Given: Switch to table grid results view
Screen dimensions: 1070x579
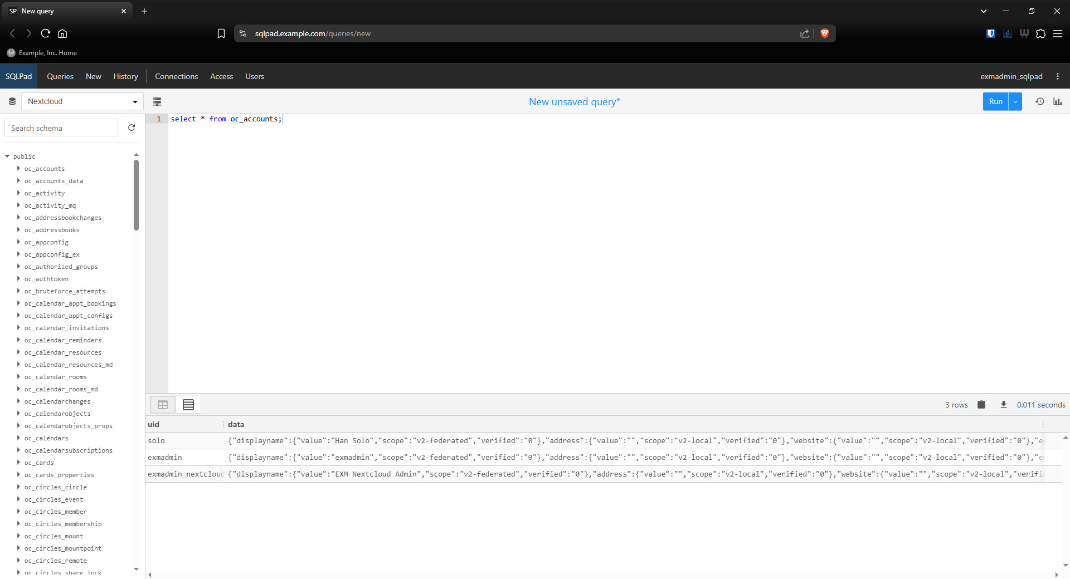Looking at the screenshot, I should (163, 405).
